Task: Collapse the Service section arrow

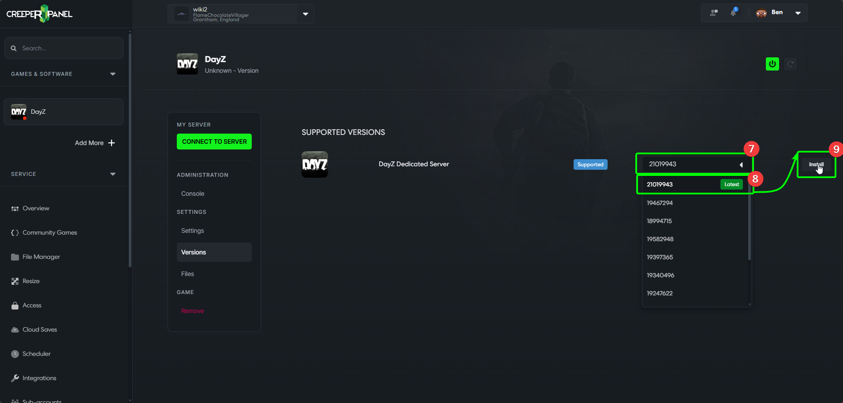Action: coord(113,174)
